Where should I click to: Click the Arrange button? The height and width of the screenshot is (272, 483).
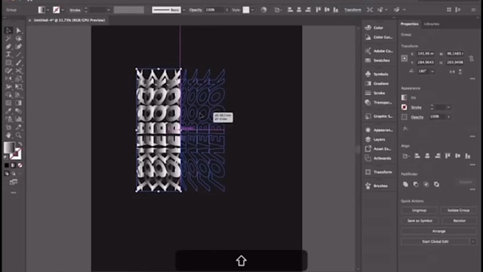click(439, 231)
